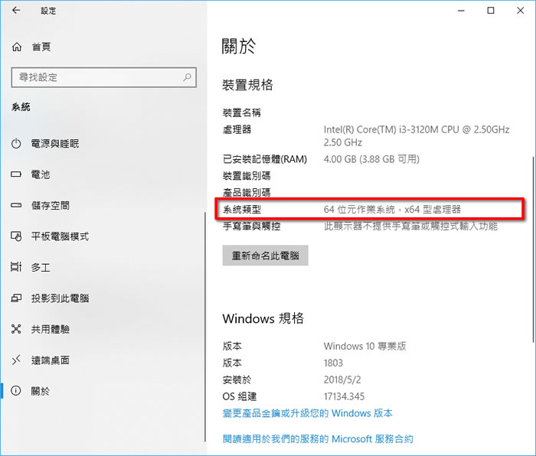Click the 64 位元作業系統 system type value
The image size is (536, 456).
pos(392,210)
